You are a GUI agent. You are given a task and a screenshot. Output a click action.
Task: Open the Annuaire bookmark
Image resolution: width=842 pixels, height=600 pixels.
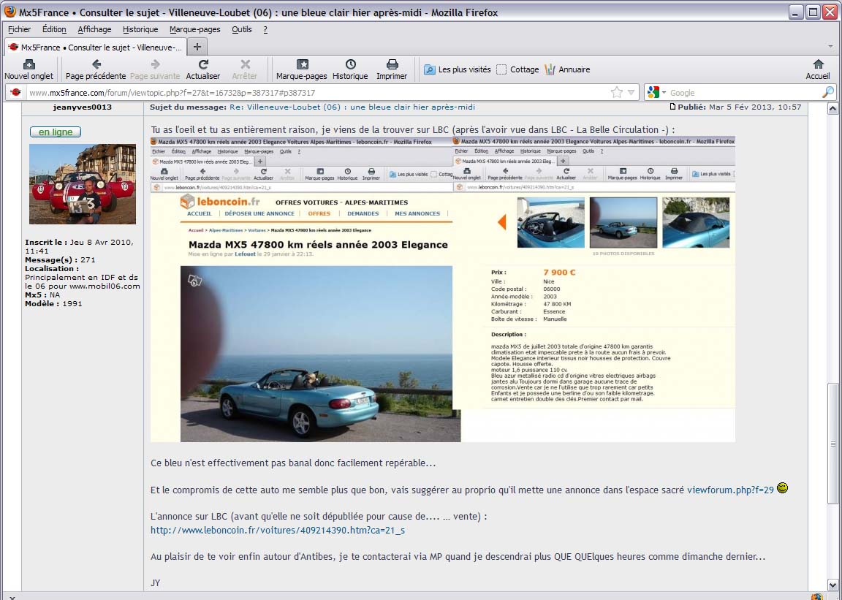coord(567,69)
